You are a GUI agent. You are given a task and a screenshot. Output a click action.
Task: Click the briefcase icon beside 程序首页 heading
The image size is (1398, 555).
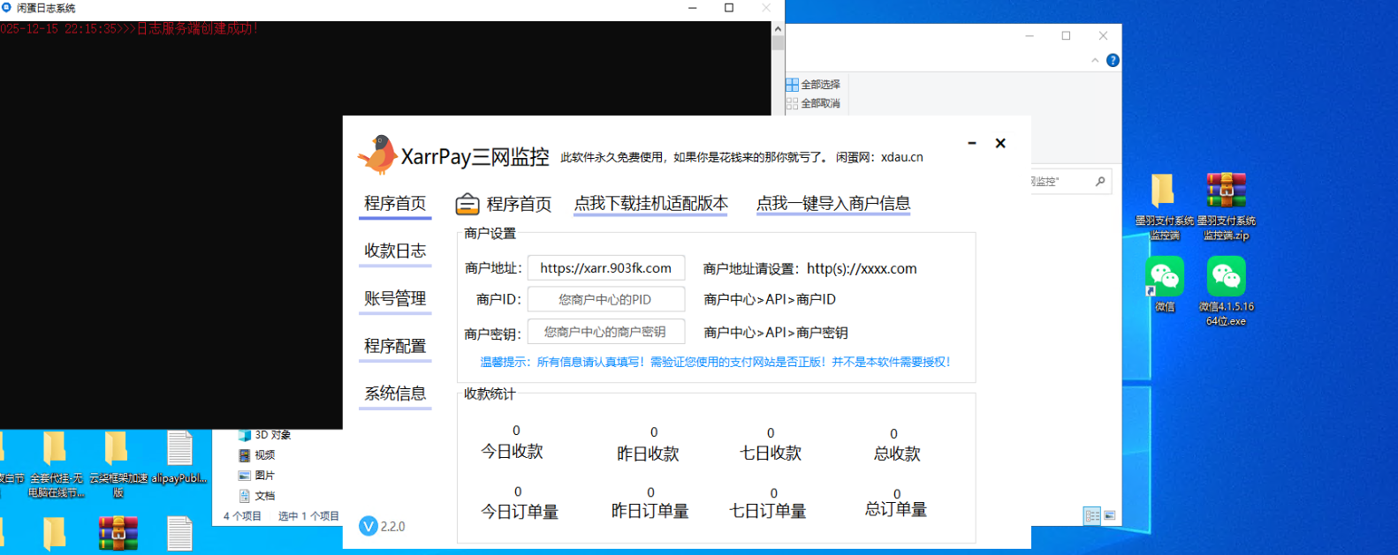[x=467, y=204]
